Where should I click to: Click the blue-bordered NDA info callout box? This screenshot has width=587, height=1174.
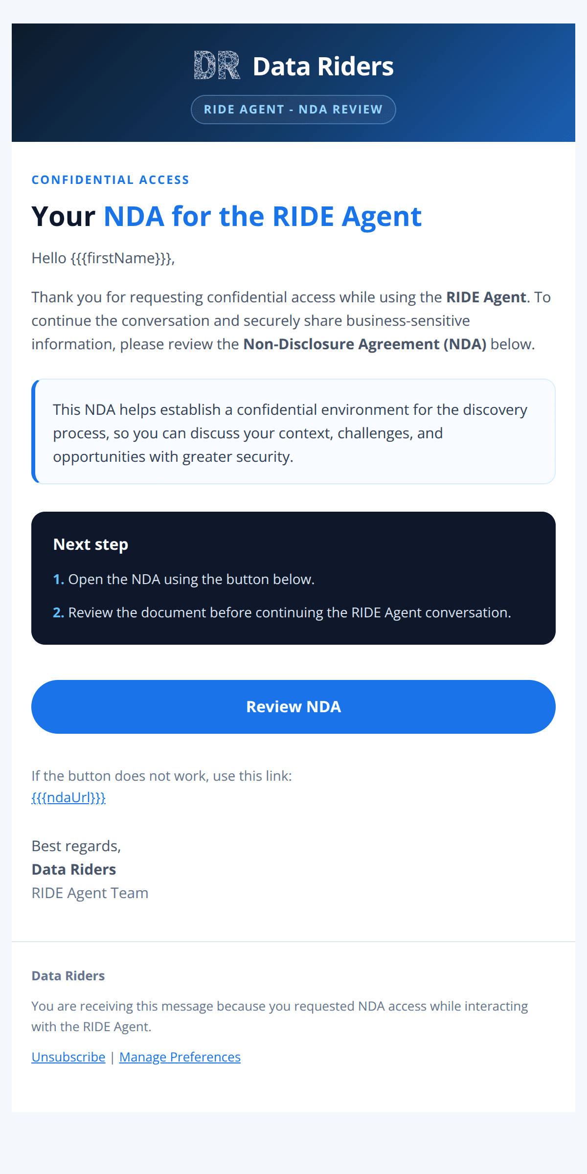293,431
